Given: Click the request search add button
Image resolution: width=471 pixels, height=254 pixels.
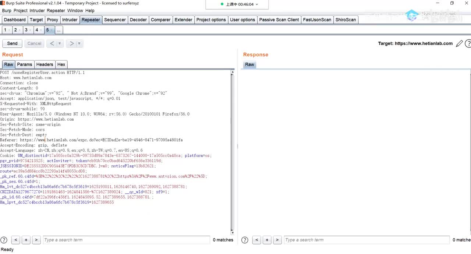Looking at the screenshot, I should (x=26, y=240).
